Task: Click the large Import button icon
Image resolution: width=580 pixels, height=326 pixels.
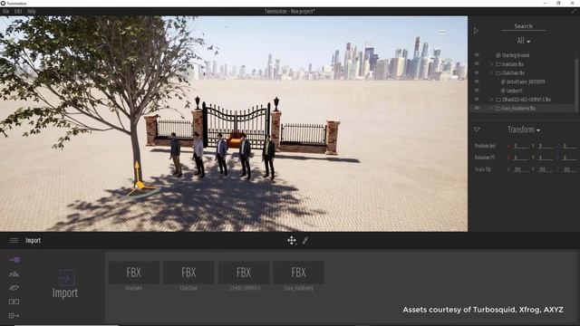Action: click(65, 278)
